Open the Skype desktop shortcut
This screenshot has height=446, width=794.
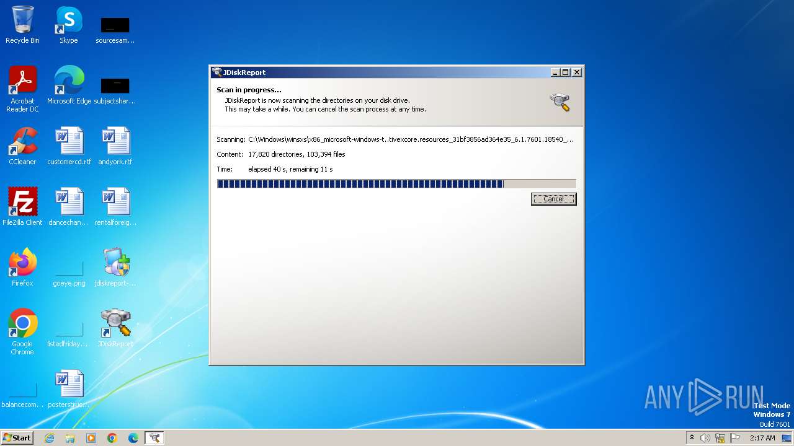click(x=68, y=25)
